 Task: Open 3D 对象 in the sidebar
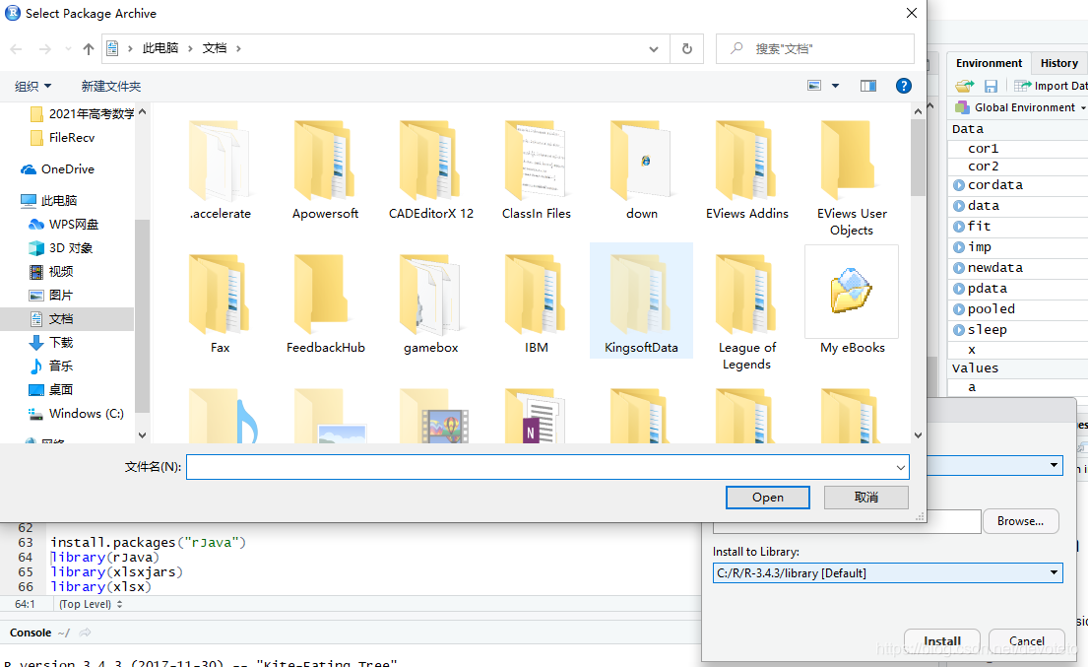point(61,247)
